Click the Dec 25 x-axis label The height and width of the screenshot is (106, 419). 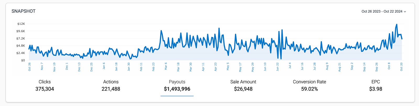pos(91,67)
